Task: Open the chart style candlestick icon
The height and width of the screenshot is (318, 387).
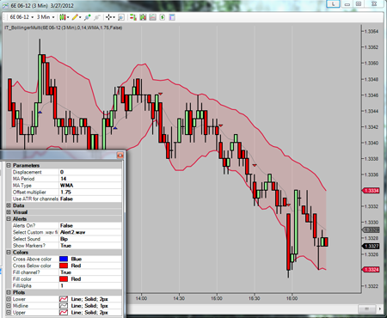Action: (63, 17)
